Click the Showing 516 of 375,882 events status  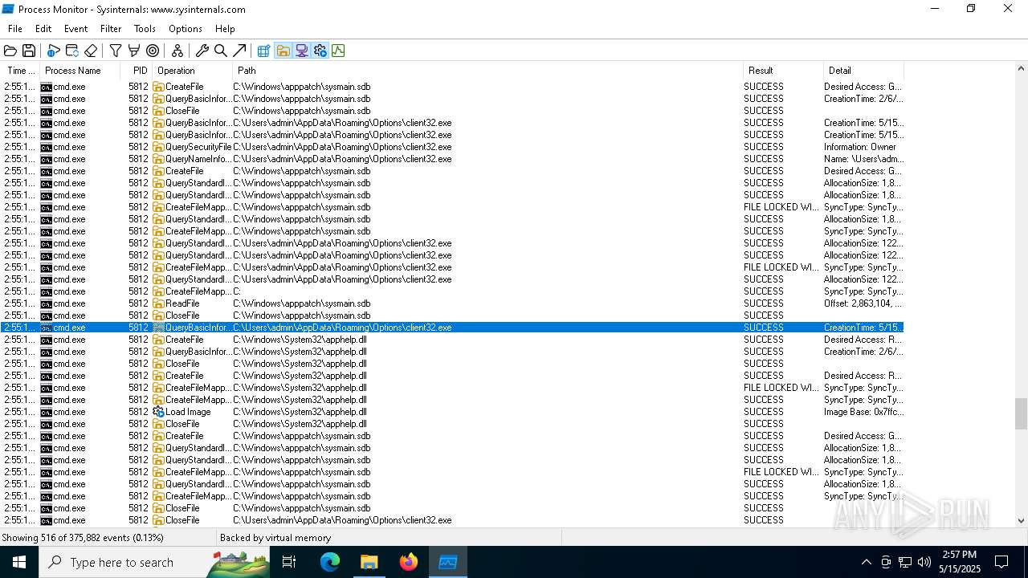83,538
